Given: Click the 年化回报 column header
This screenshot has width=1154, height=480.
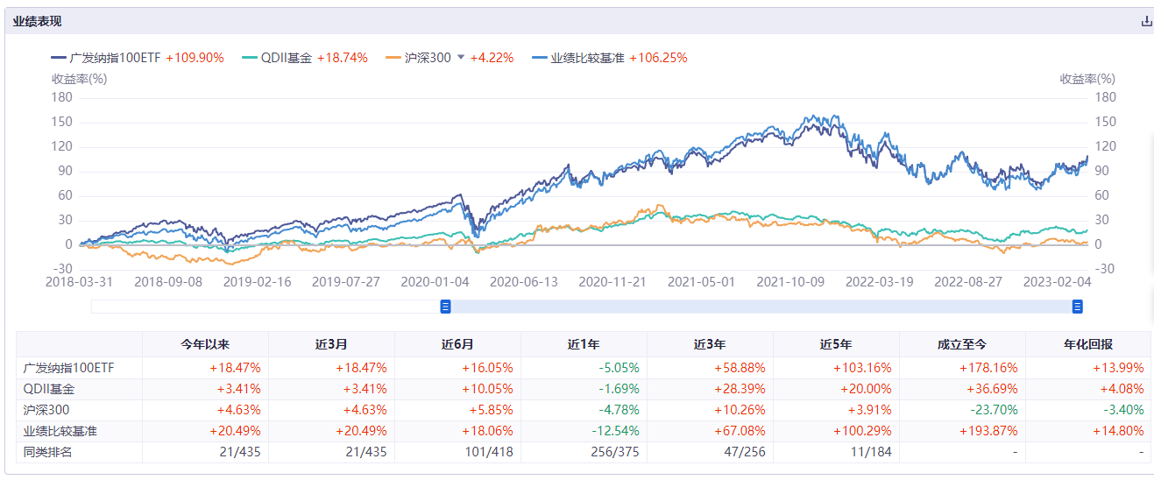Looking at the screenshot, I should point(1088,344).
